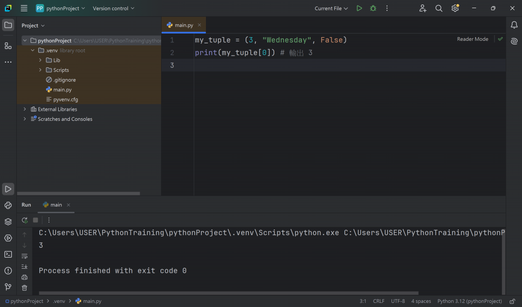Toggle scroll to end of console
The height and width of the screenshot is (307, 522).
tap(24, 267)
